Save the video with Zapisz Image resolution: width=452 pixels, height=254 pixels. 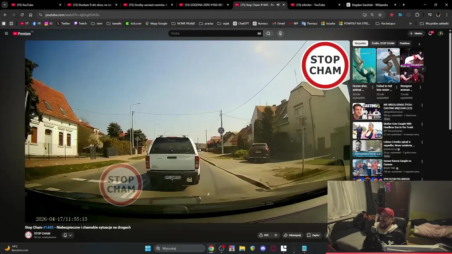point(313,235)
